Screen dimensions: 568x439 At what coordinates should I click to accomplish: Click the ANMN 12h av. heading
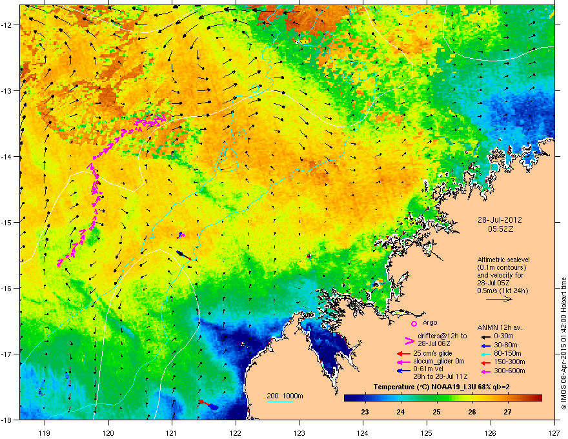(x=500, y=327)
